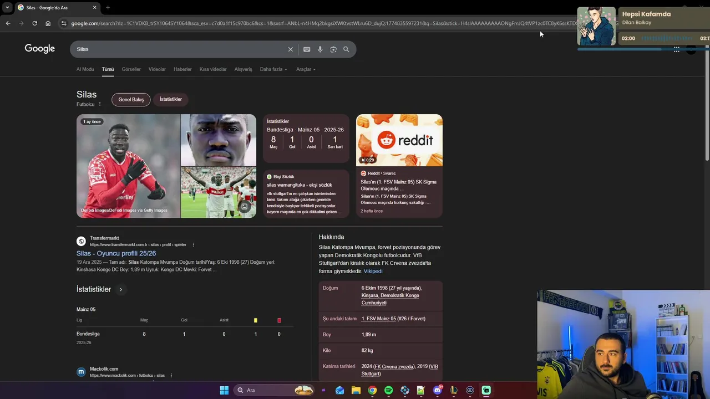Open the Windows Start menu
The image size is (710, 399).
click(224, 390)
